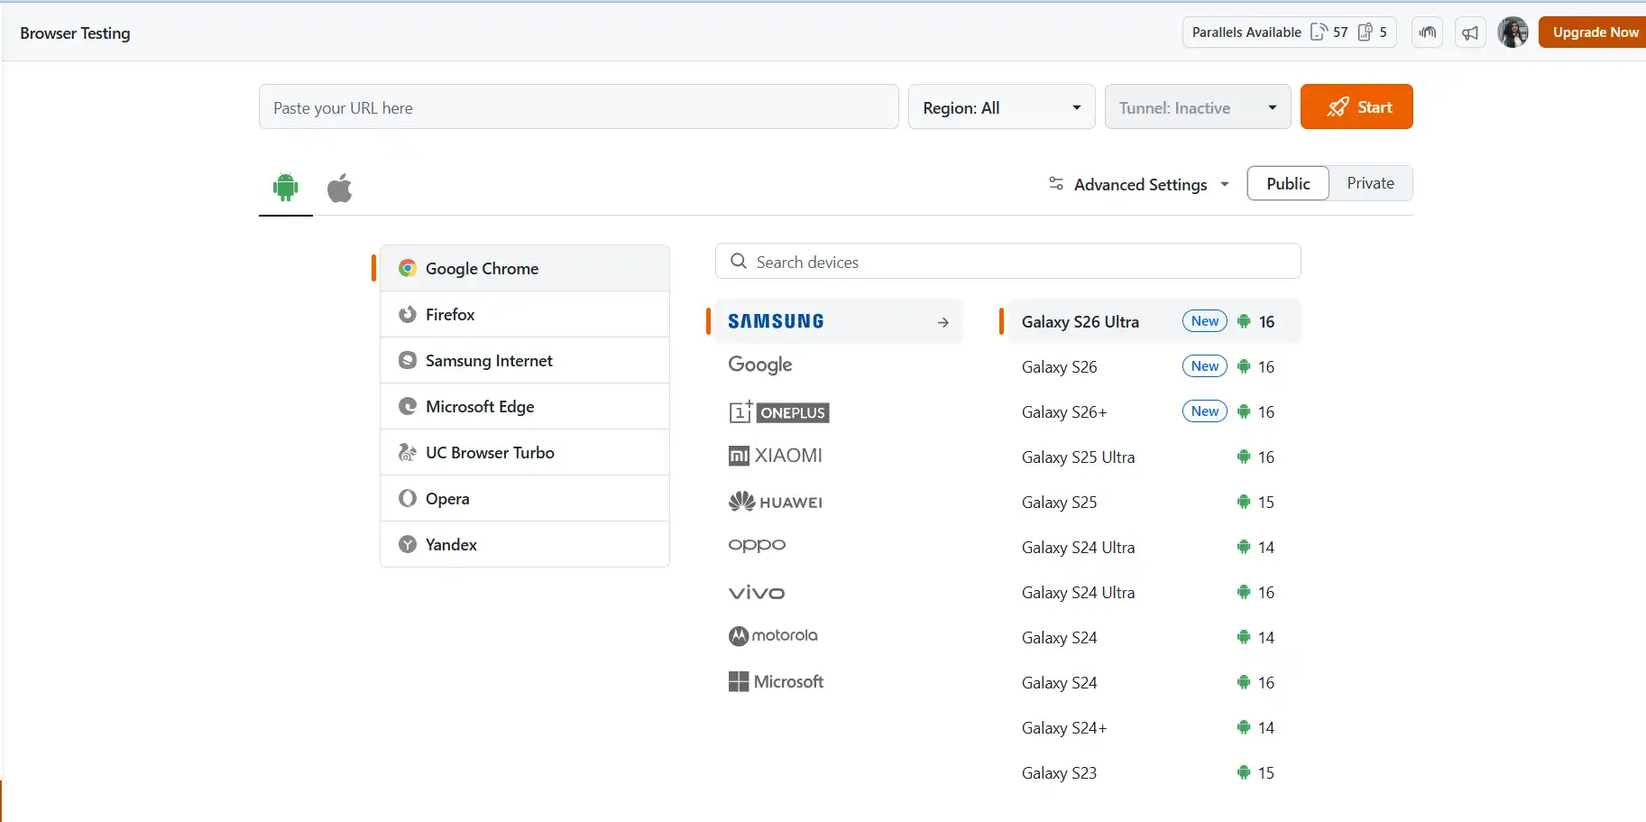Choose Samsung Internet browser

pos(525,360)
